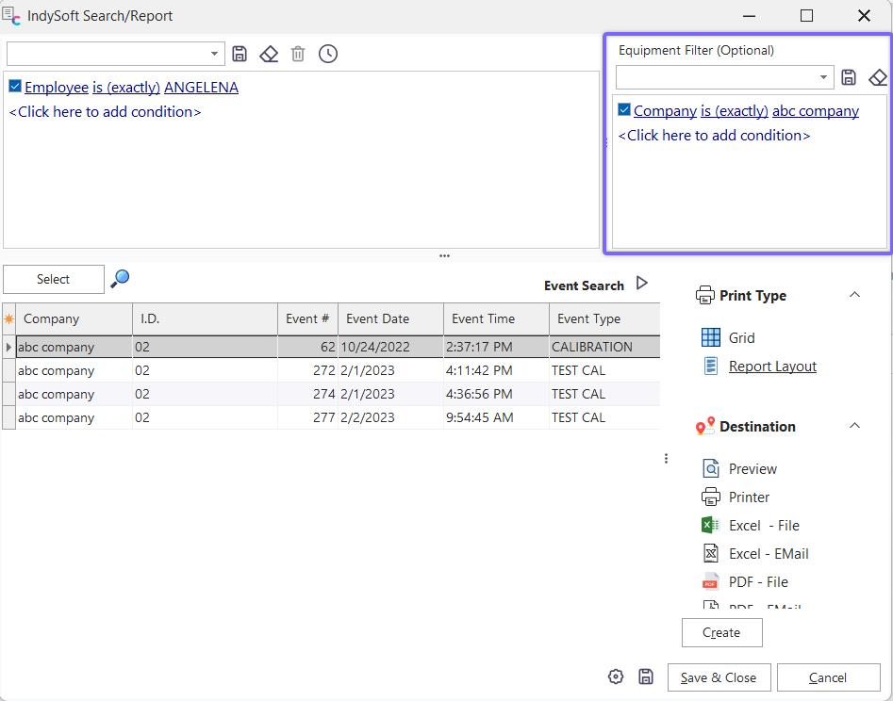The image size is (893, 701).
Task: Click the Report Layout link
Action: (x=772, y=367)
